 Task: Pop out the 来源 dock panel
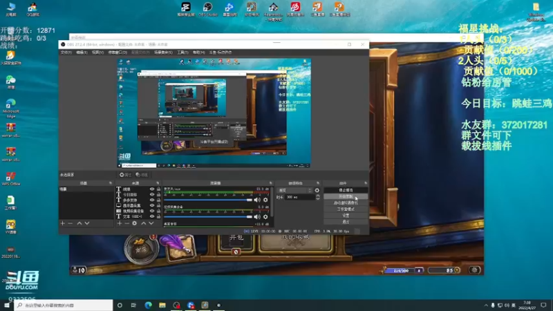158,183
